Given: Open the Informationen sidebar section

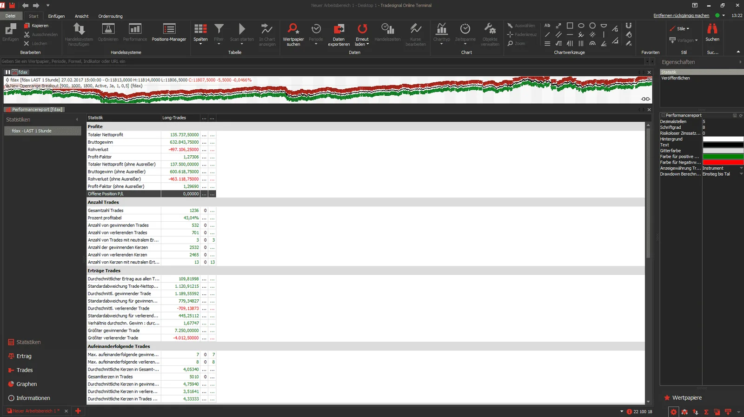Looking at the screenshot, I should 29,398.
